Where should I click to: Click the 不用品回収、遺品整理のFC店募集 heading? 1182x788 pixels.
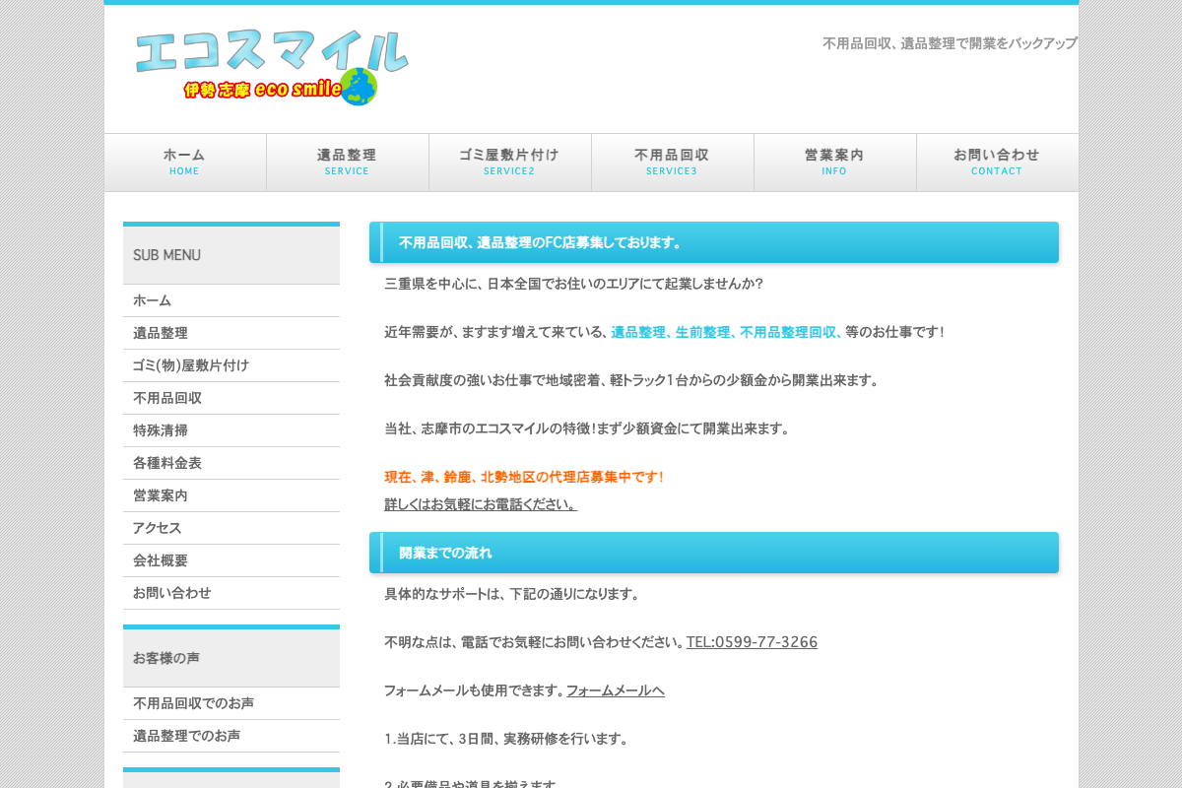pyautogui.click(x=714, y=242)
